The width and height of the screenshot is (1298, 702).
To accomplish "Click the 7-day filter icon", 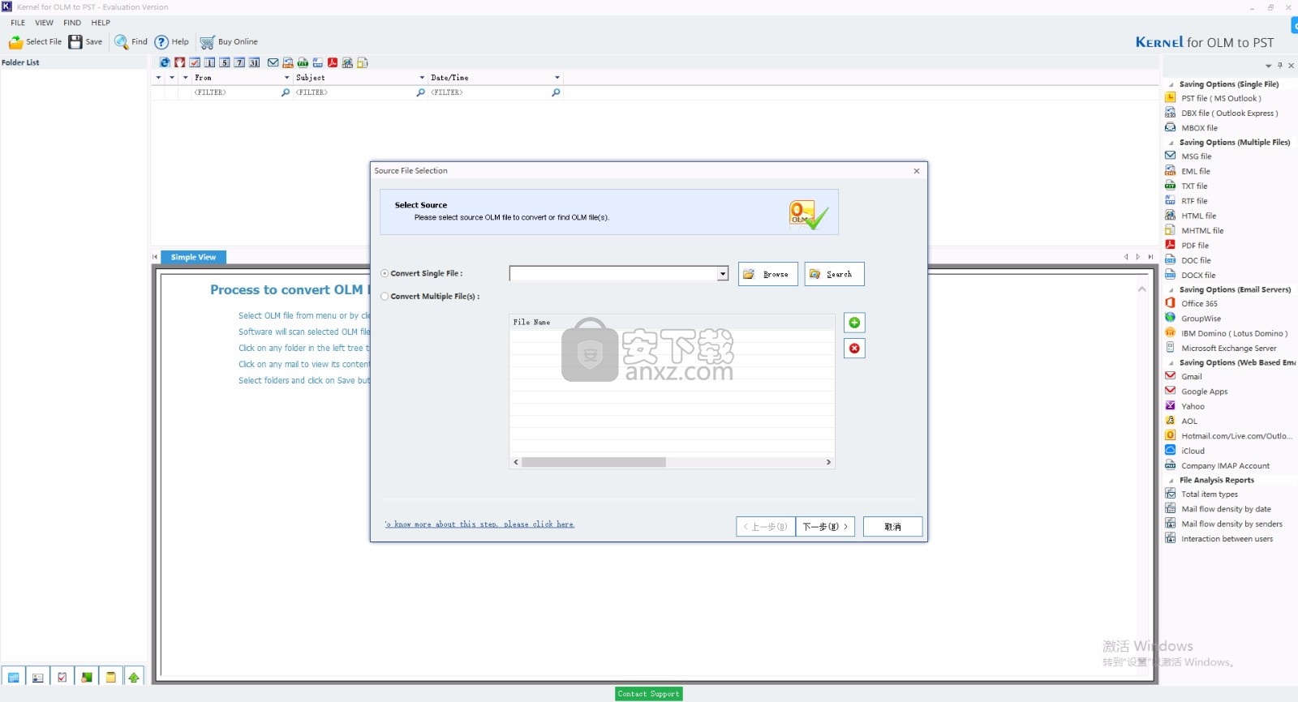I will [239, 62].
